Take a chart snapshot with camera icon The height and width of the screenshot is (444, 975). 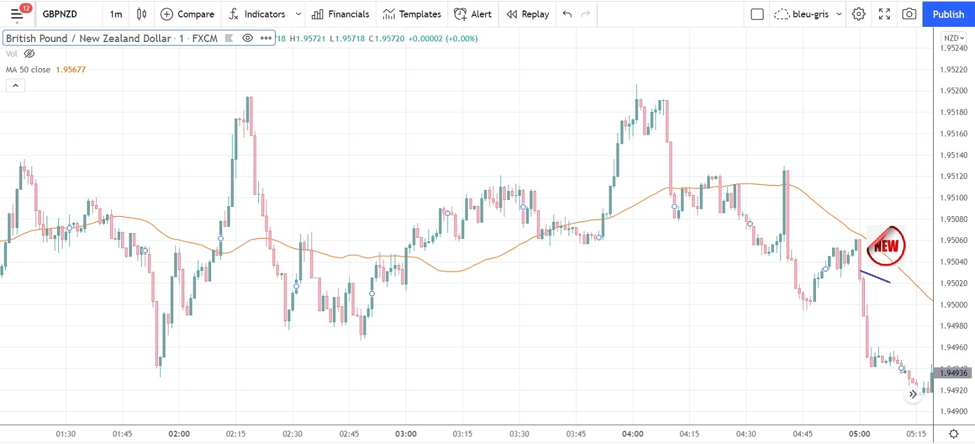909,14
